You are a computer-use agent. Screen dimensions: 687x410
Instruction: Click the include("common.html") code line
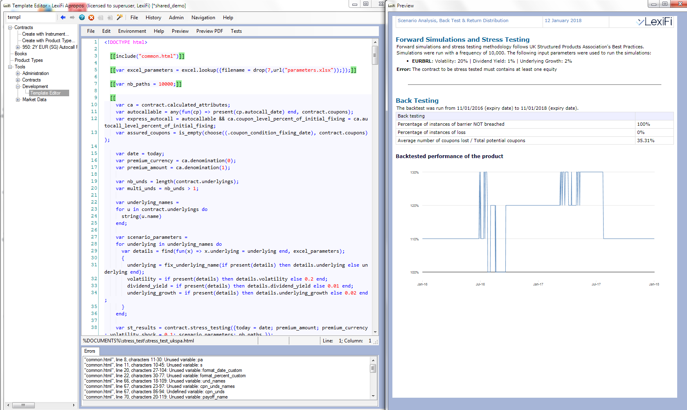pos(147,56)
